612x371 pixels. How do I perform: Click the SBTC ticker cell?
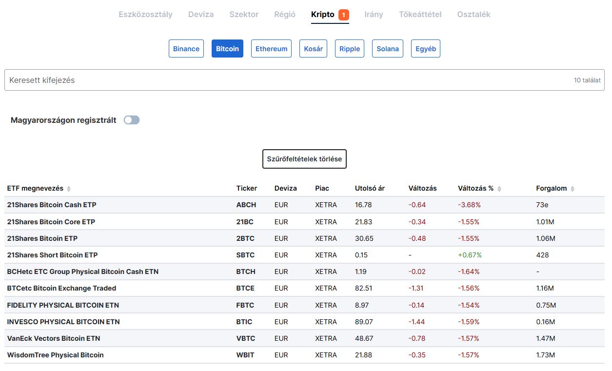point(245,255)
